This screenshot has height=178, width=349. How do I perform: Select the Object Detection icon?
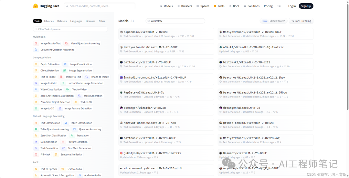coord(36,70)
